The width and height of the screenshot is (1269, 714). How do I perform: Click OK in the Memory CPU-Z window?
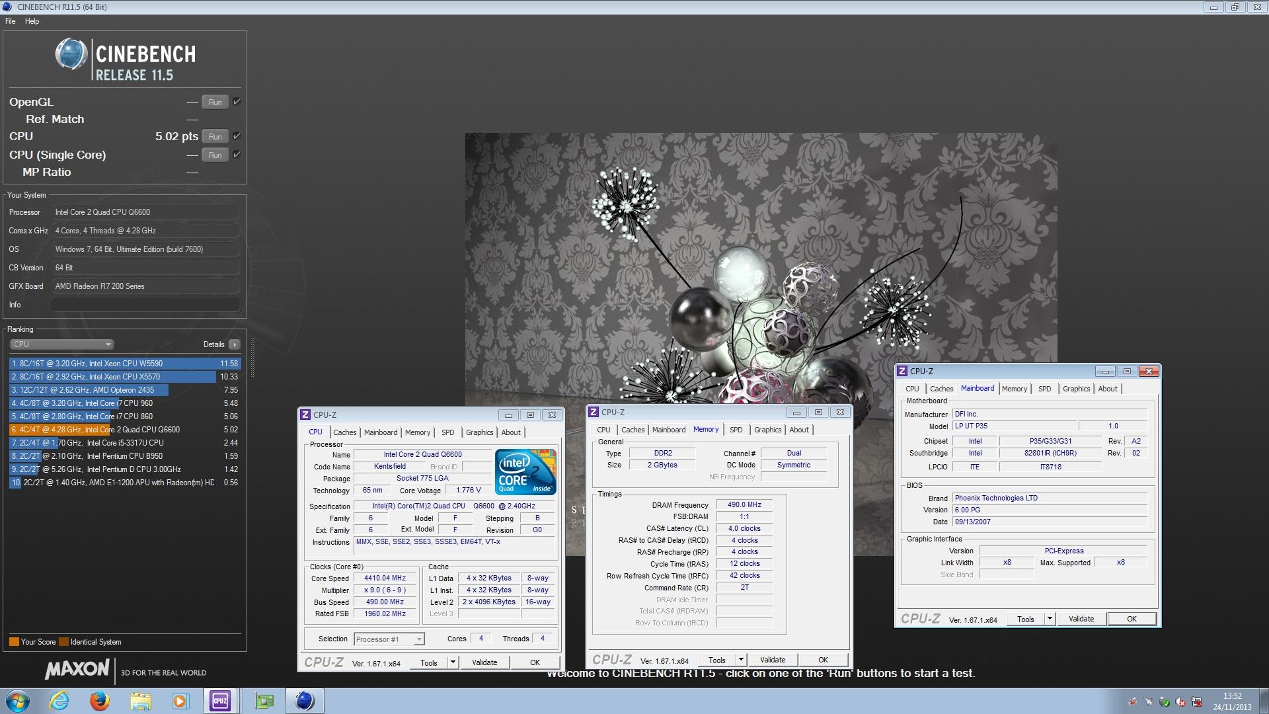(x=823, y=660)
